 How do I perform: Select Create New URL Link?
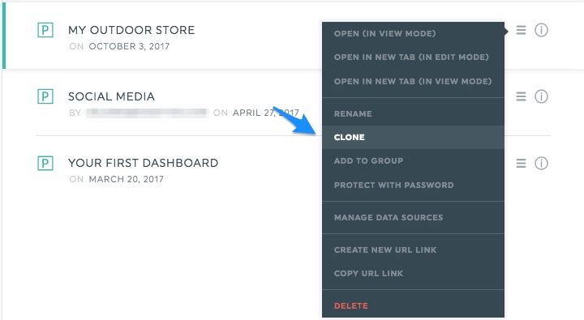[413, 250]
